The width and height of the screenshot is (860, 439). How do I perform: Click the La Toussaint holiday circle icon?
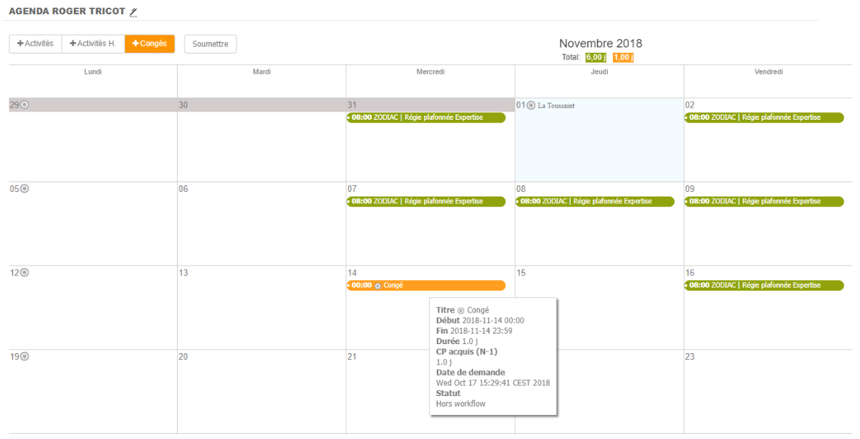(531, 105)
